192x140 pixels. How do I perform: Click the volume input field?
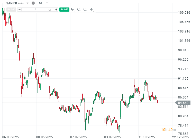tap(36, 10)
